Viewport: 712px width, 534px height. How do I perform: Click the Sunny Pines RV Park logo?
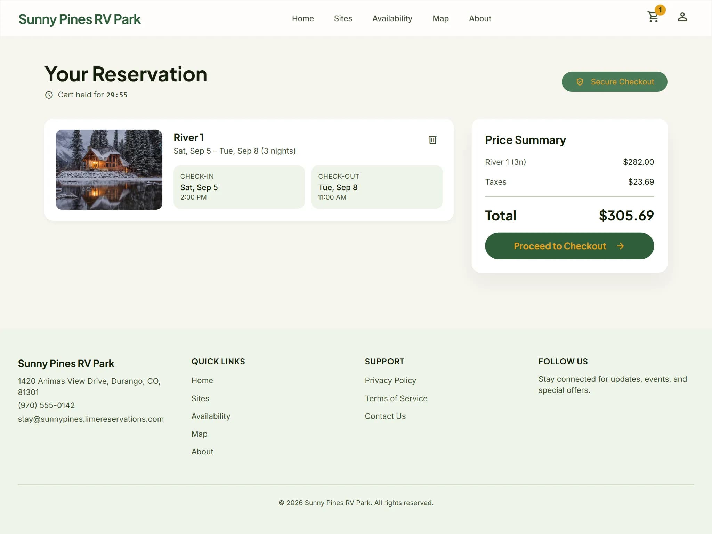click(80, 19)
